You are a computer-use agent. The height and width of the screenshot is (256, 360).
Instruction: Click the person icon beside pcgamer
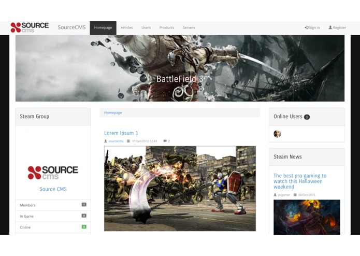click(x=275, y=195)
